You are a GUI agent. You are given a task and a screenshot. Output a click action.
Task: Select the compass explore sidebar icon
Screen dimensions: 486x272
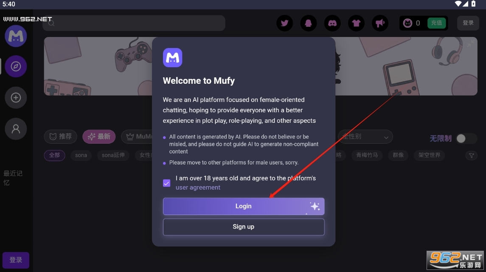click(x=16, y=66)
